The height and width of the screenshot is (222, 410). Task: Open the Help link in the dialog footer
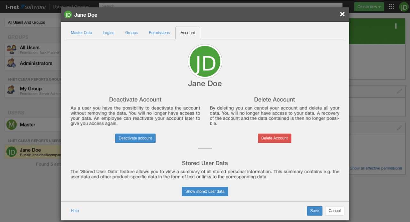coord(75,211)
